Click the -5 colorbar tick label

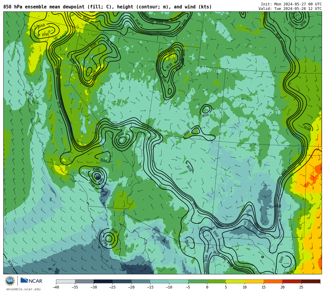coord(188,287)
